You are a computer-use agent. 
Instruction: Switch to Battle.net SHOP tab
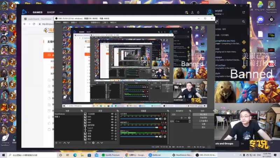(51, 12)
